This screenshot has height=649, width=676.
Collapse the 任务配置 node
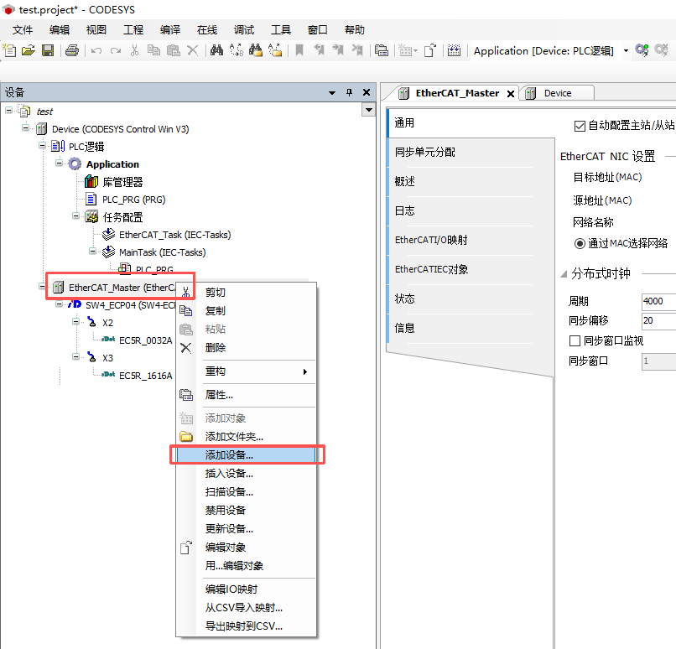tap(75, 215)
